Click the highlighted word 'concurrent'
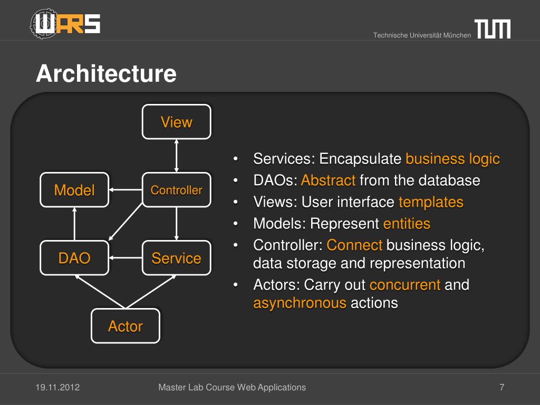 (x=405, y=285)
